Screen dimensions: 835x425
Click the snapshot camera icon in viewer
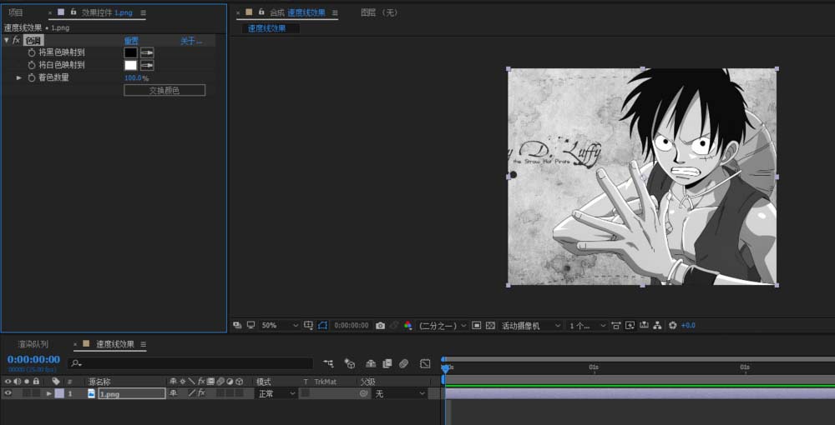381,326
